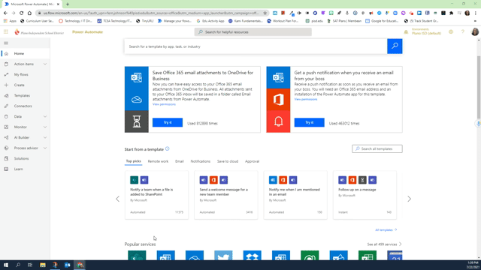Switch to the Save to cloud tab
The height and width of the screenshot is (270, 481).
[228, 161]
